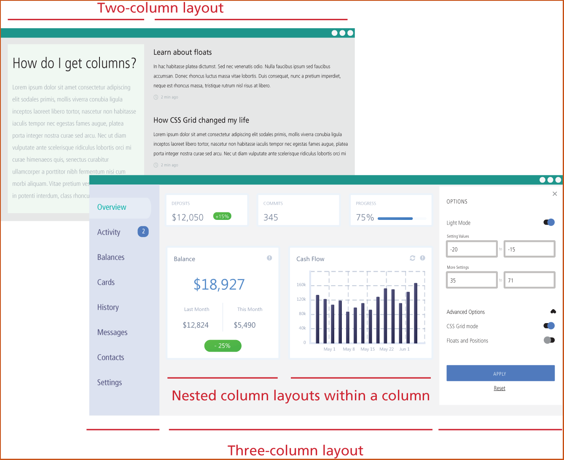Click the clock icon under How CSS Grid article
The image size is (564, 460).
click(x=156, y=165)
